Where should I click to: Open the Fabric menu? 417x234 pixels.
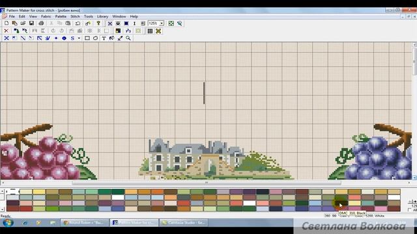click(46, 16)
